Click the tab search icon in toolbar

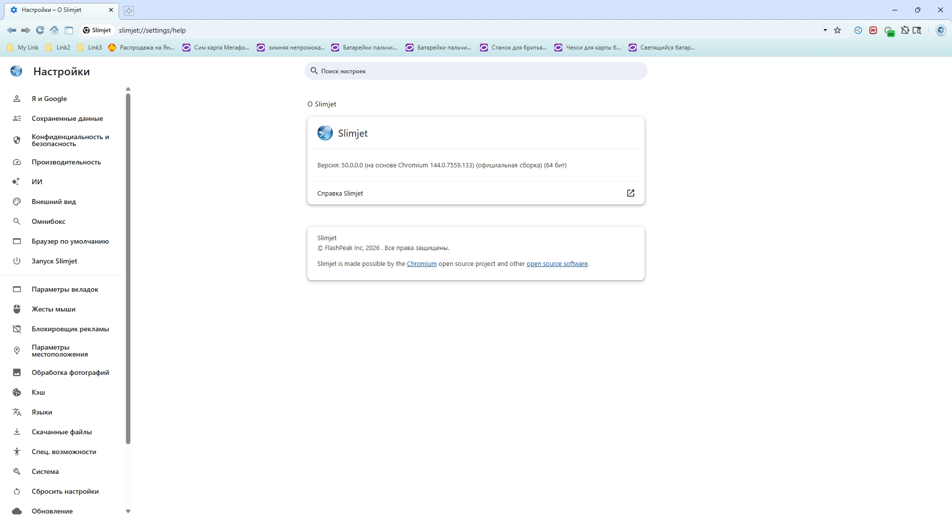pos(917,30)
